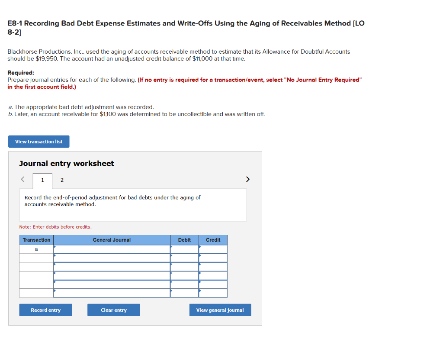Click the Credit column header
Image resolution: width=443 pixels, height=343 pixels.
click(x=213, y=240)
